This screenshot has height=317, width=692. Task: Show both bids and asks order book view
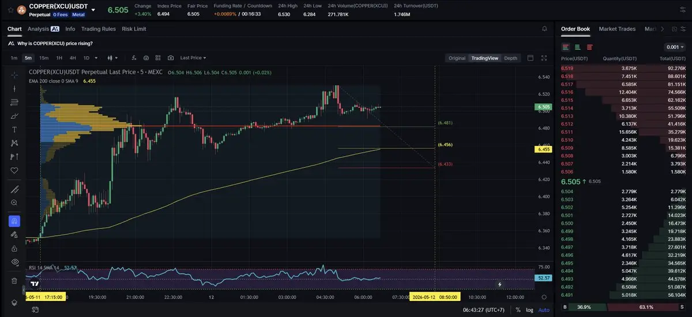(566, 47)
